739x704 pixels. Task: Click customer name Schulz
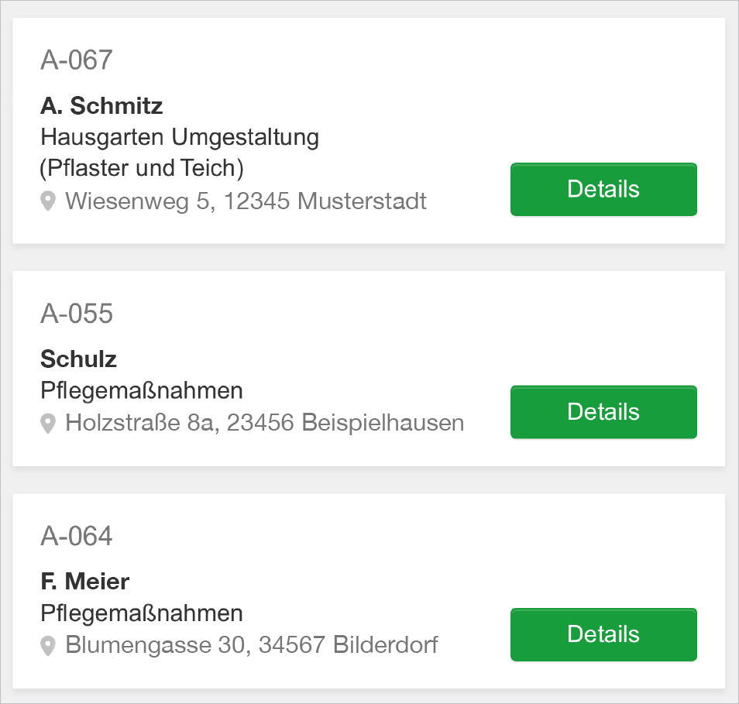coord(79,359)
